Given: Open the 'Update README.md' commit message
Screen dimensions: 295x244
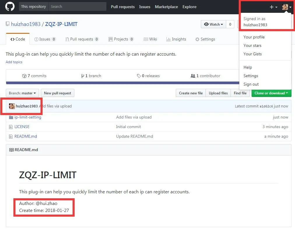Looking at the screenshot, I should (134, 136).
